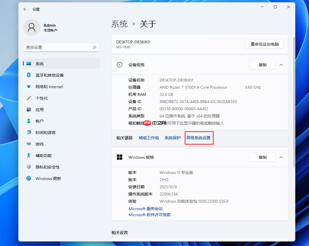Select the 网络和 Internet globe icon
Viewport: 309px width, 246px height.
(x=28, y=86)
